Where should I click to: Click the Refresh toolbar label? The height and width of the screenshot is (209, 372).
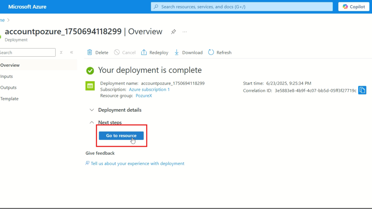point(224,53)
